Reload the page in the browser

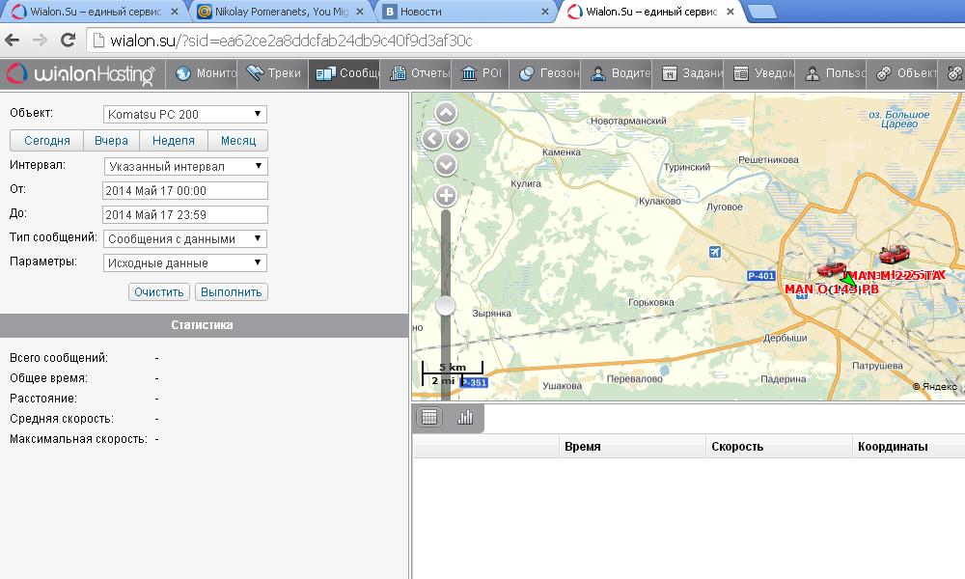tap(68, 41)
